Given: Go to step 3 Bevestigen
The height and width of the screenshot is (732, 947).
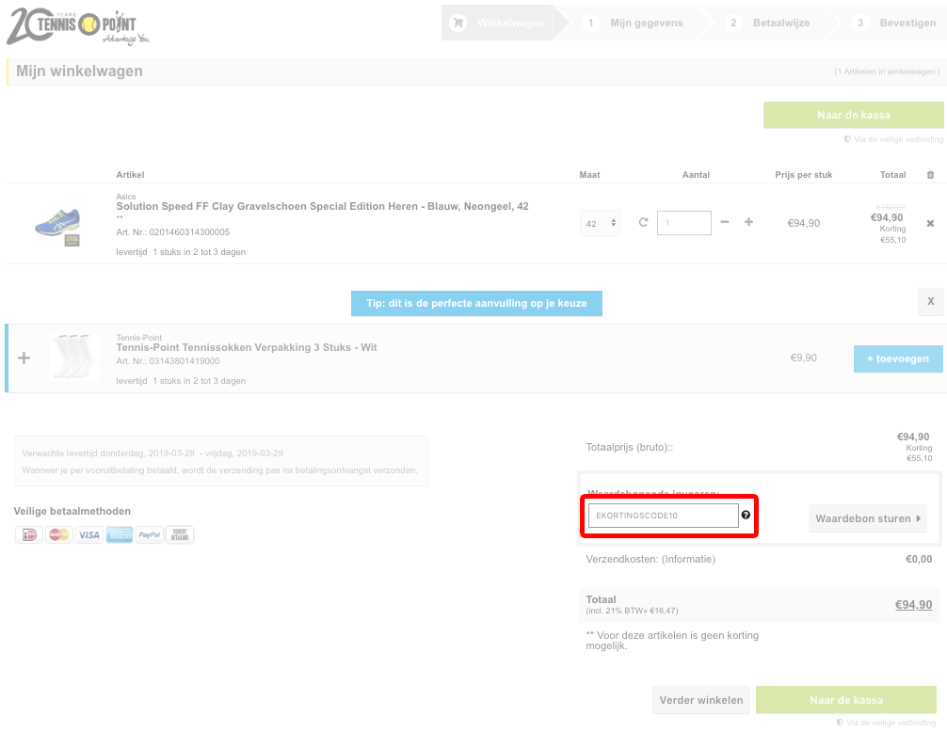Looking at the screenshot, I should coord(894,23).
